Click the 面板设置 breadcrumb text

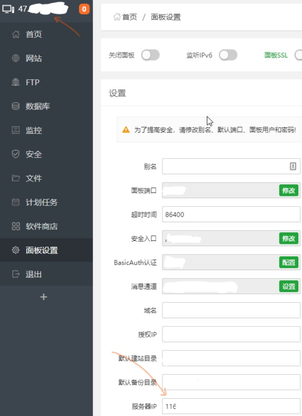pyautogui.click(x=166, y=17)
